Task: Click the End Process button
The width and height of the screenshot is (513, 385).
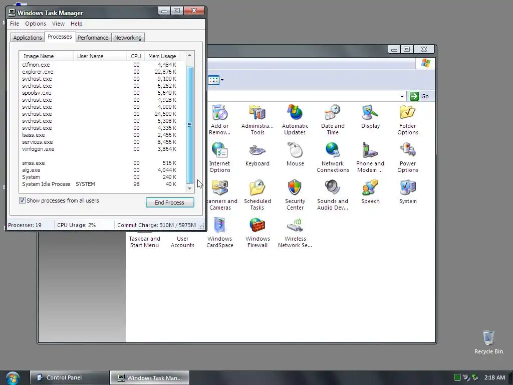Action: click(x=170, y=203)
